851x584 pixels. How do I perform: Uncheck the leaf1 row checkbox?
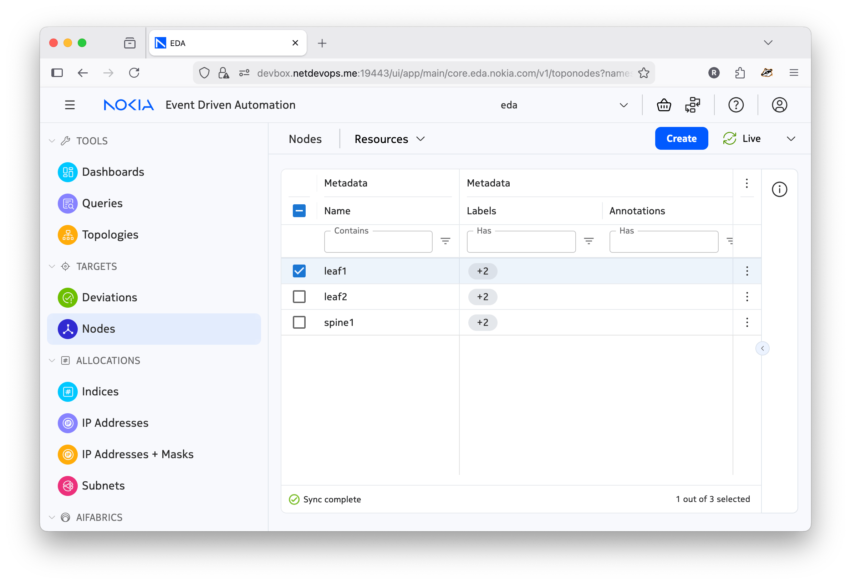pos(299,271)
